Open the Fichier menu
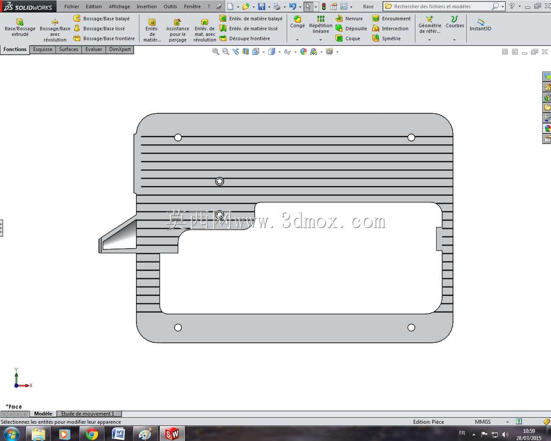 pyautogui.click(x=72, y=6)
